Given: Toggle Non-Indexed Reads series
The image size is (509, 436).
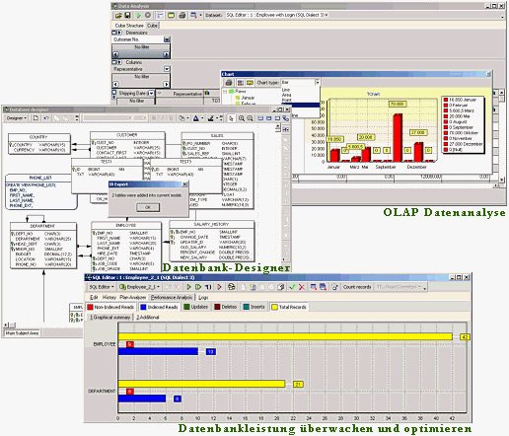Looking at the screenshot, I should 110,307.
